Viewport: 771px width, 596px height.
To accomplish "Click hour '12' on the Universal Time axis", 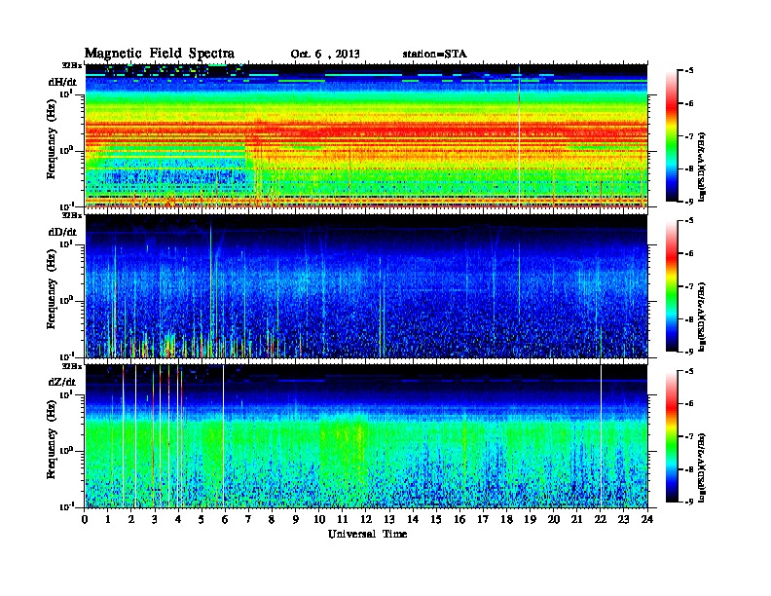I will (x=366, y=519).
